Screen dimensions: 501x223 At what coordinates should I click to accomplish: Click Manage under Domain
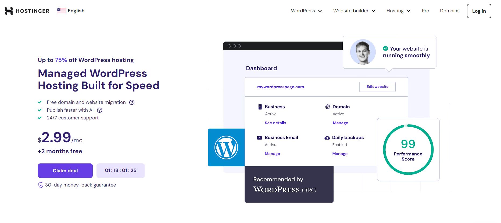(340, 123)
